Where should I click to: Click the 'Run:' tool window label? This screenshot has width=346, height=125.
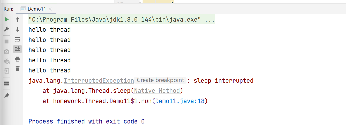click(x=9, y=9)
